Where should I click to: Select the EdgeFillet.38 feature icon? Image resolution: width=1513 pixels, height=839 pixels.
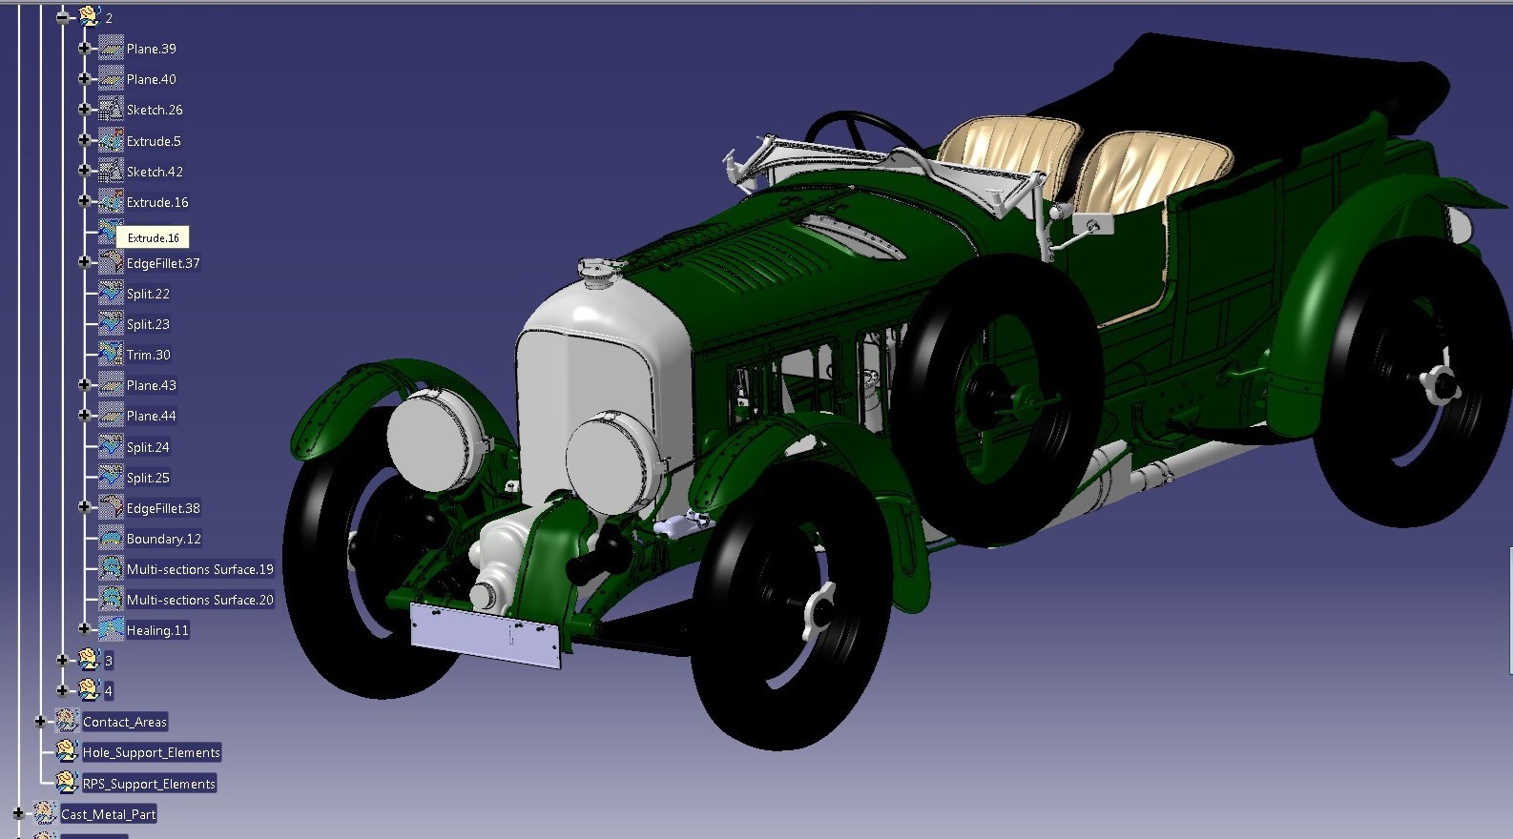[x=112, y=507]
